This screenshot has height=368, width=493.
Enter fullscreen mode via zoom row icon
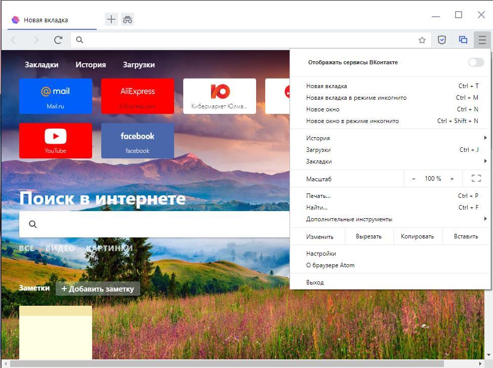pyautogui.click(x=476, y=178)
